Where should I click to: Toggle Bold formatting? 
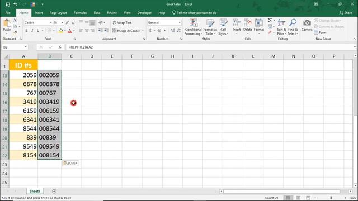click(x=26, y=31)
